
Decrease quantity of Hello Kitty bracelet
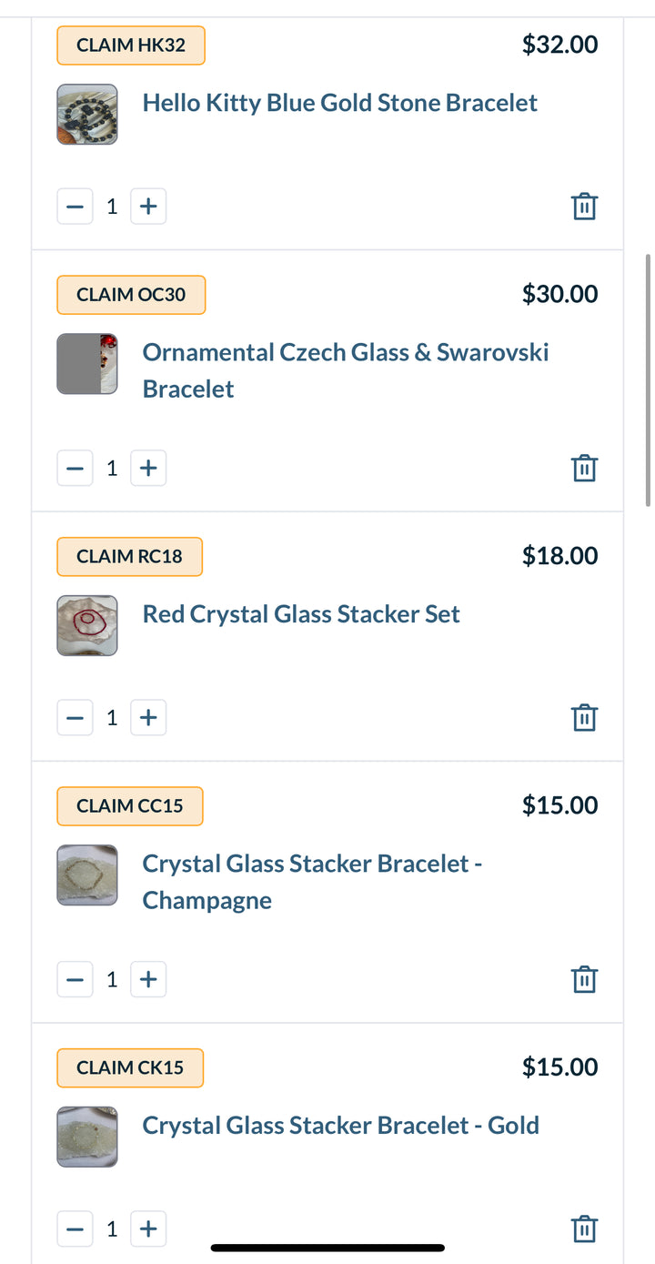[76, 207]
